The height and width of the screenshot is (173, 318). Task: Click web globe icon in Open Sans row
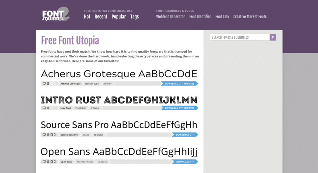pos(48,162)
